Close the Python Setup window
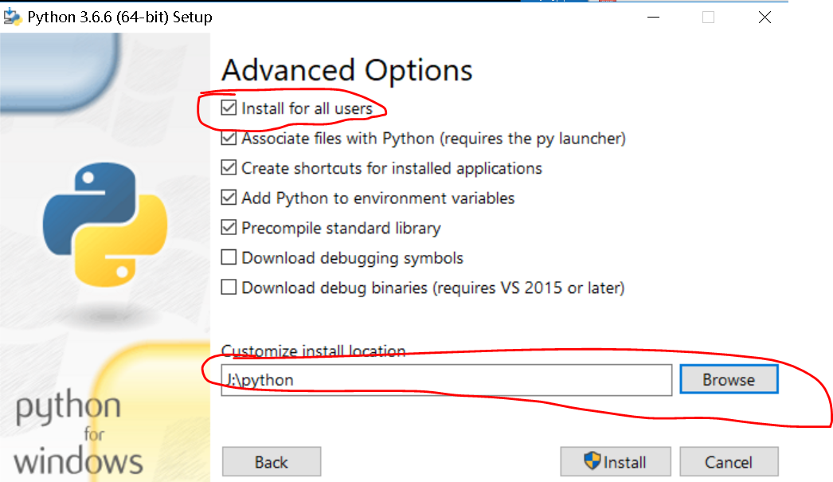This screenshot has height=482, width=833. (x=765, y=17)
